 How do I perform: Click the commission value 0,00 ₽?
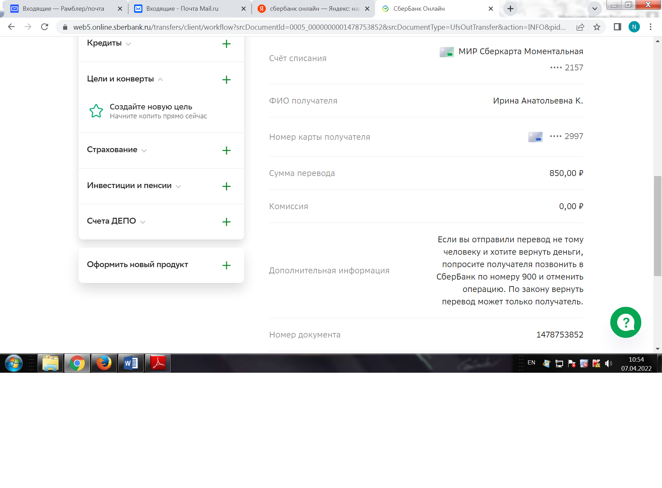[x=571, y=206]
